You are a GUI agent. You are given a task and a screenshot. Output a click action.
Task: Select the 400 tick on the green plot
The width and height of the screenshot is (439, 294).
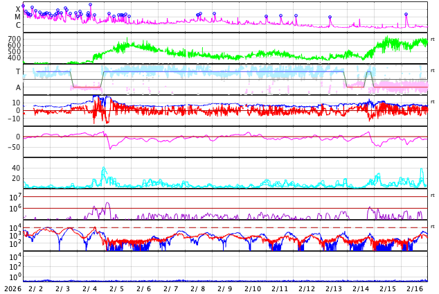[x=15, y=58]
